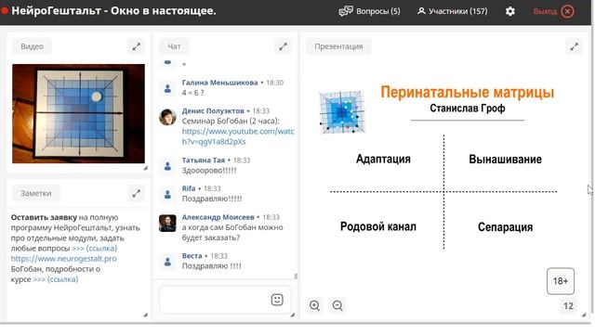Click the slide title Перинатальные матрицы
The height and width of the screenshot is (334, 595).
tap(467, 92)
